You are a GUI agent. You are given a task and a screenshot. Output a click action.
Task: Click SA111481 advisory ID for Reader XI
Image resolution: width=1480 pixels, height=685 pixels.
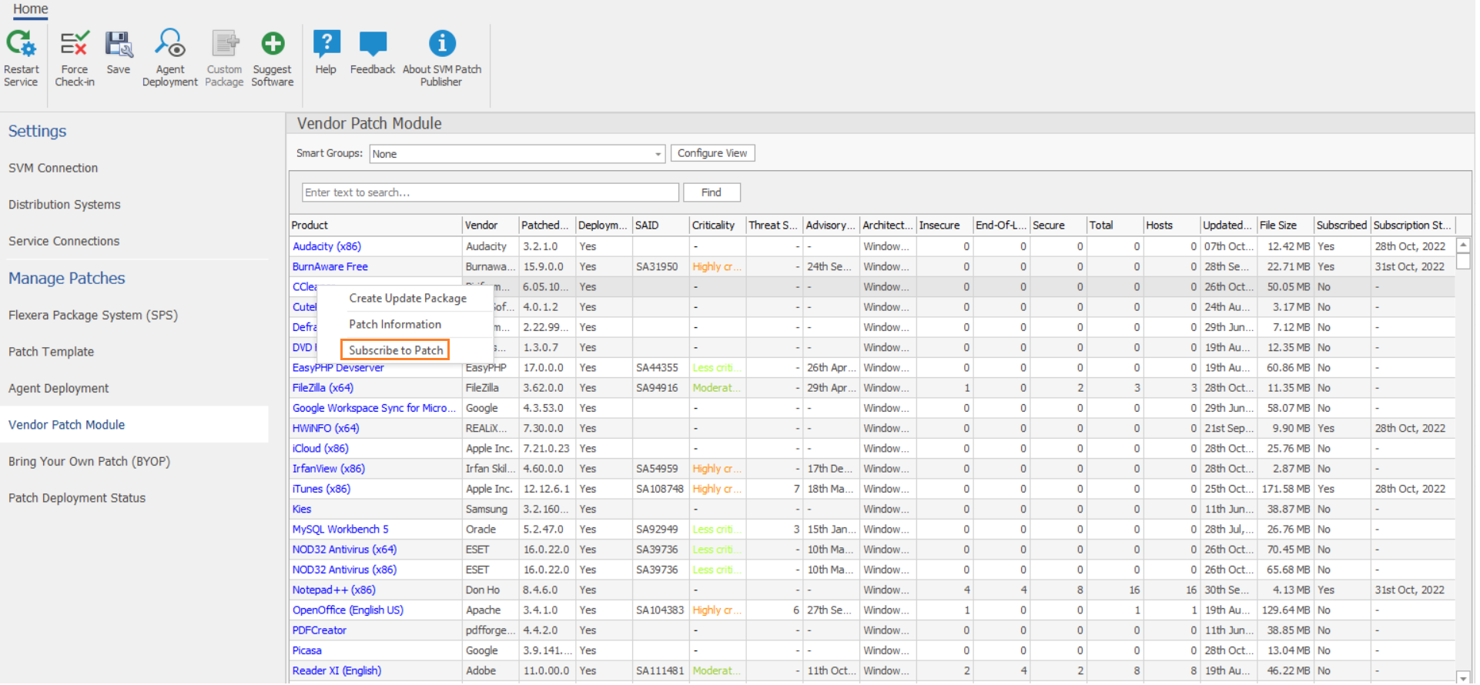660,671
